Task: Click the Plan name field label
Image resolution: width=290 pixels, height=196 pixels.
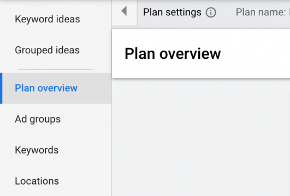Action: pyautogui.click(x=261, y=13)
